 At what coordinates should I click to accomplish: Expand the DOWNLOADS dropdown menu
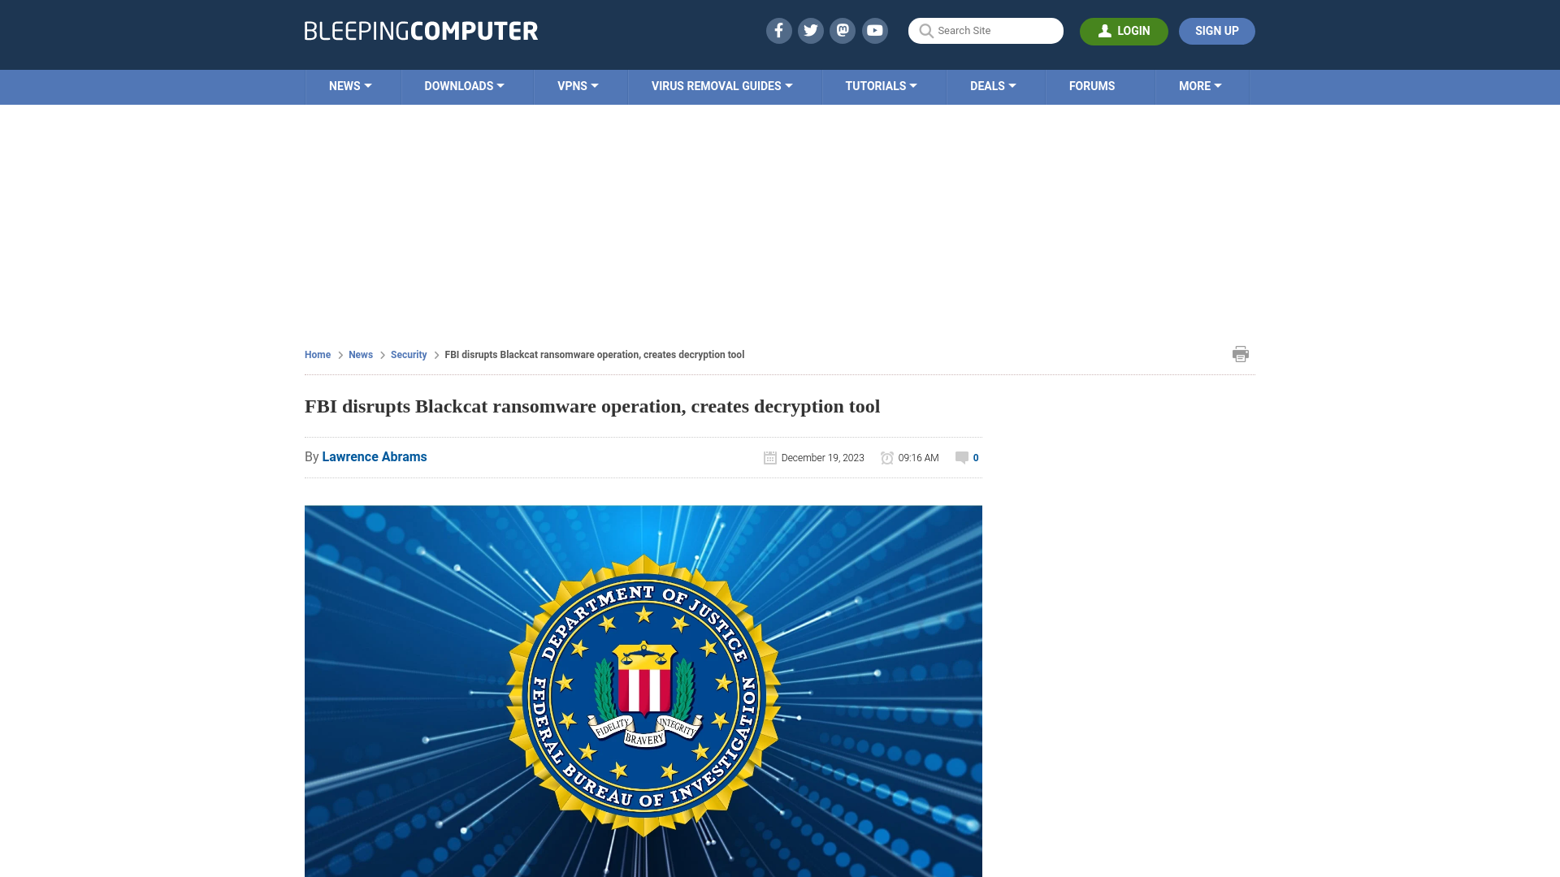(465, 85)
